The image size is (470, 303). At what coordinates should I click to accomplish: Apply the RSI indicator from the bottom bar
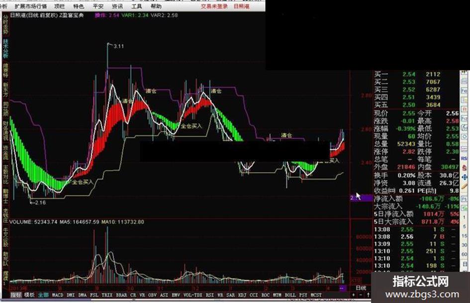[210, 295]
